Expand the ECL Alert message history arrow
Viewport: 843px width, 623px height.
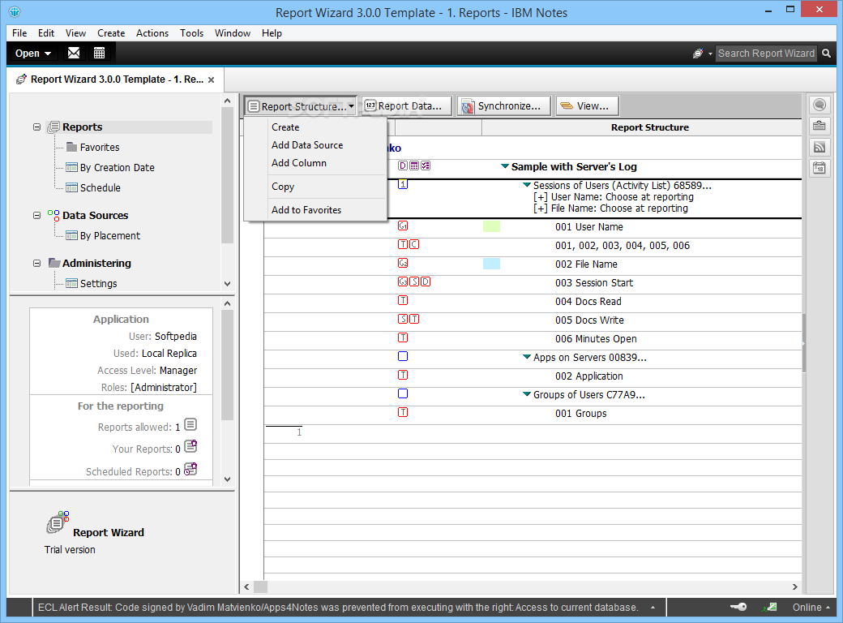[653, 608]
